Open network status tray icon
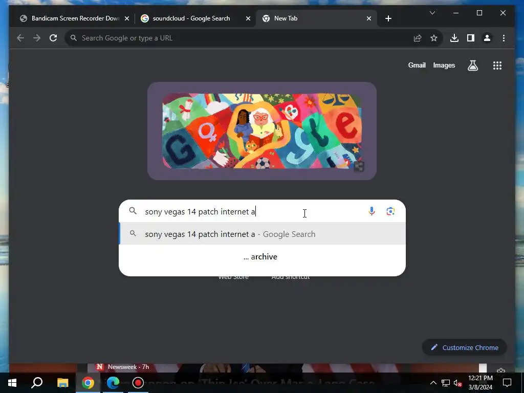The width and height of the screenshot is (524, 393). point(446,383)
